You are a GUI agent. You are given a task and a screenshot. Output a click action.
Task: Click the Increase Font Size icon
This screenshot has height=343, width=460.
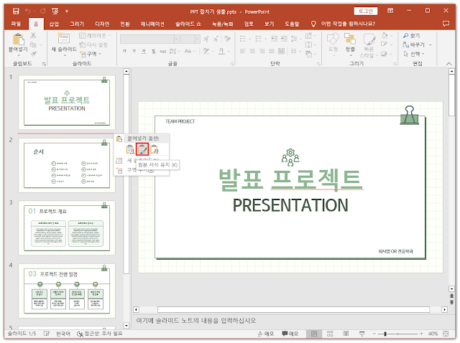[206, 39]
